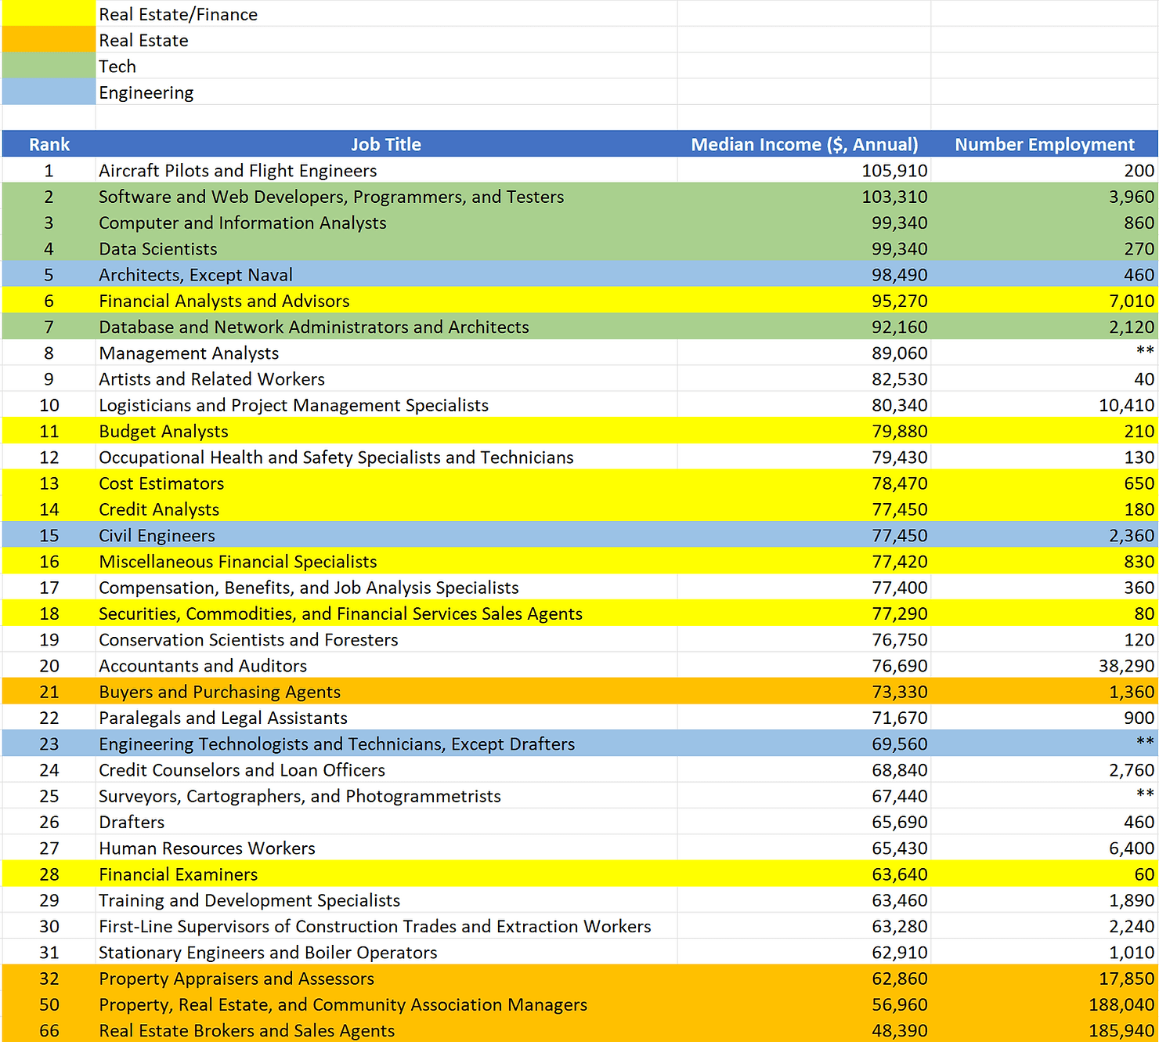Select the Rank column header
The height and width of the screenshot is (1042, 1159).
(49, 144)
